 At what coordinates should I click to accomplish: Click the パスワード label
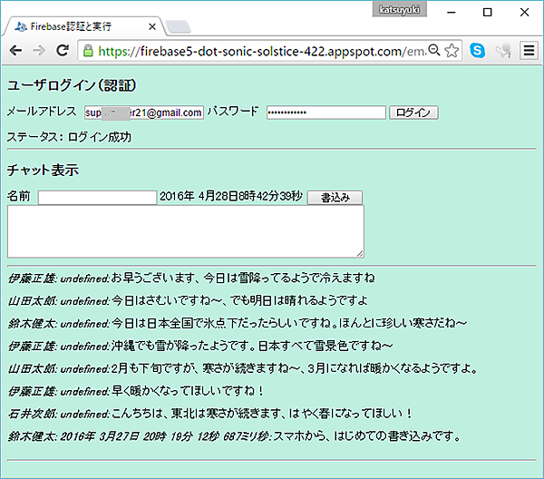coord(233,112)
